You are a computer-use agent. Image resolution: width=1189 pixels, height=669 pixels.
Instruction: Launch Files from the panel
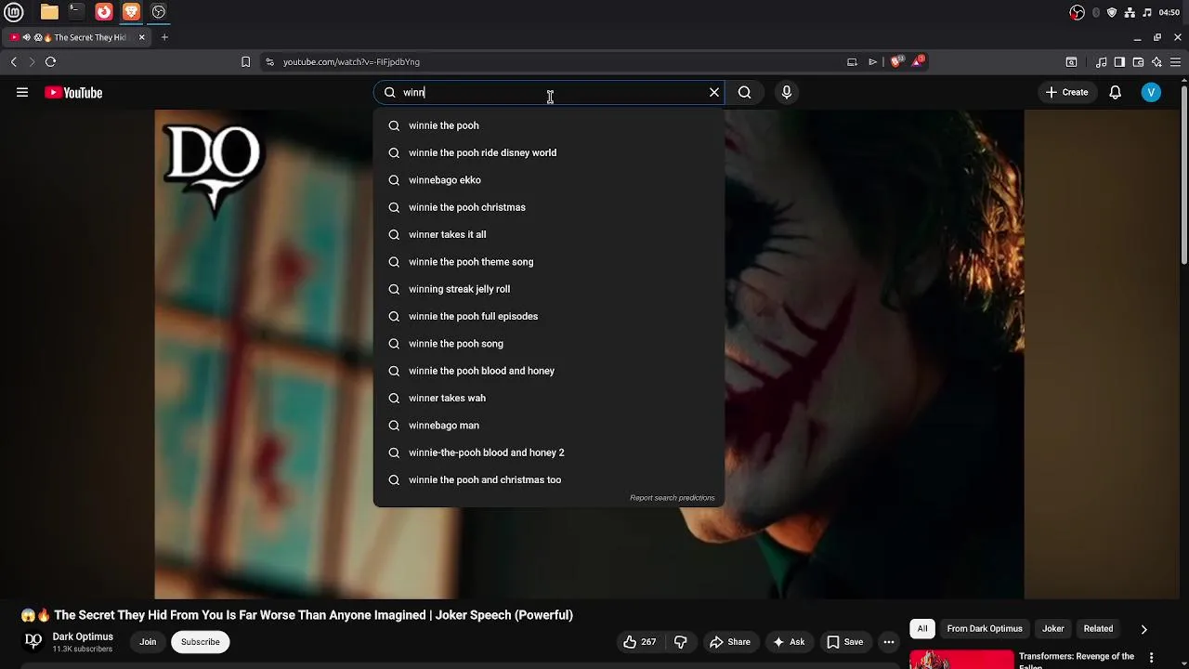click(49, 12)
